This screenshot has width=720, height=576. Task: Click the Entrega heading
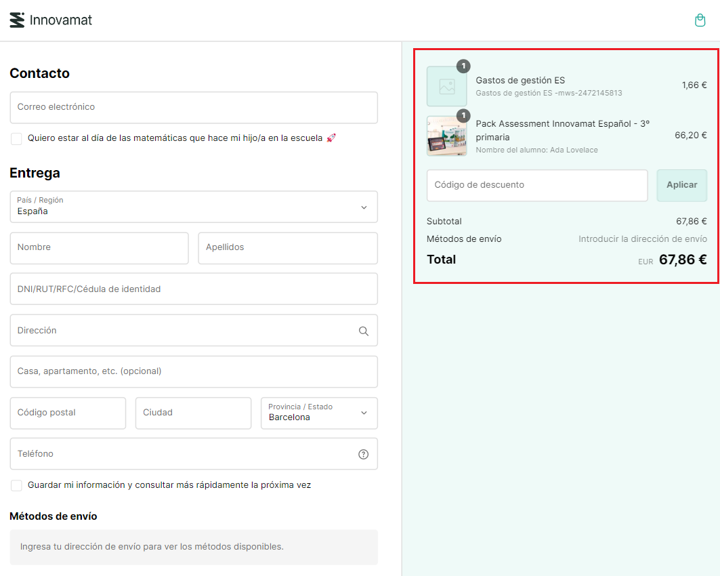pyautogui.click(x=35, y=173)
